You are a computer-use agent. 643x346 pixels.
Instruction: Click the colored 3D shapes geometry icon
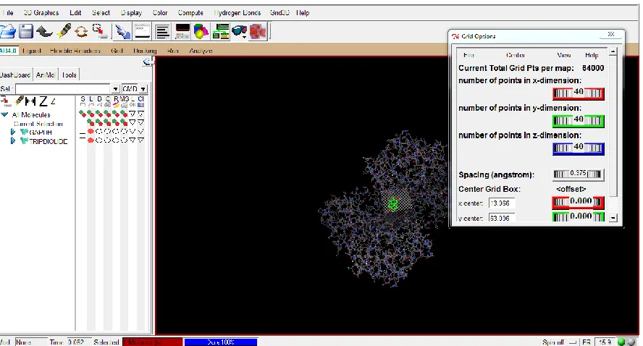click(201, 32)
